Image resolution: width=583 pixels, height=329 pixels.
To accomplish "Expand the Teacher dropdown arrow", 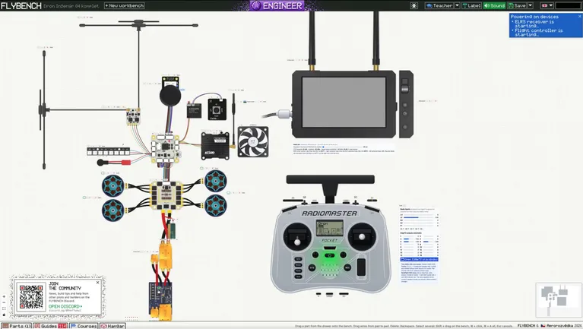I will click(458, 5).
